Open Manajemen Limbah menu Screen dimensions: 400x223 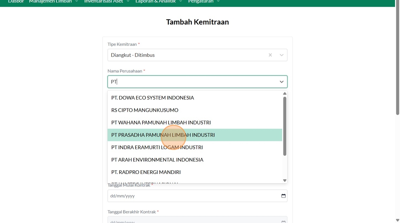tap(53, 1)
